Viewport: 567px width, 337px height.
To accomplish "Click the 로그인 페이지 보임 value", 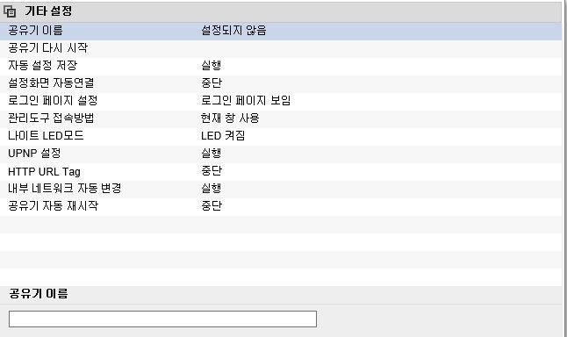I will 246,101.
